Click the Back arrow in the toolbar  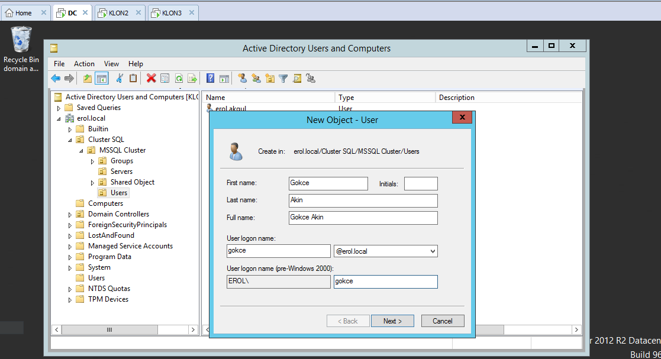56,78
